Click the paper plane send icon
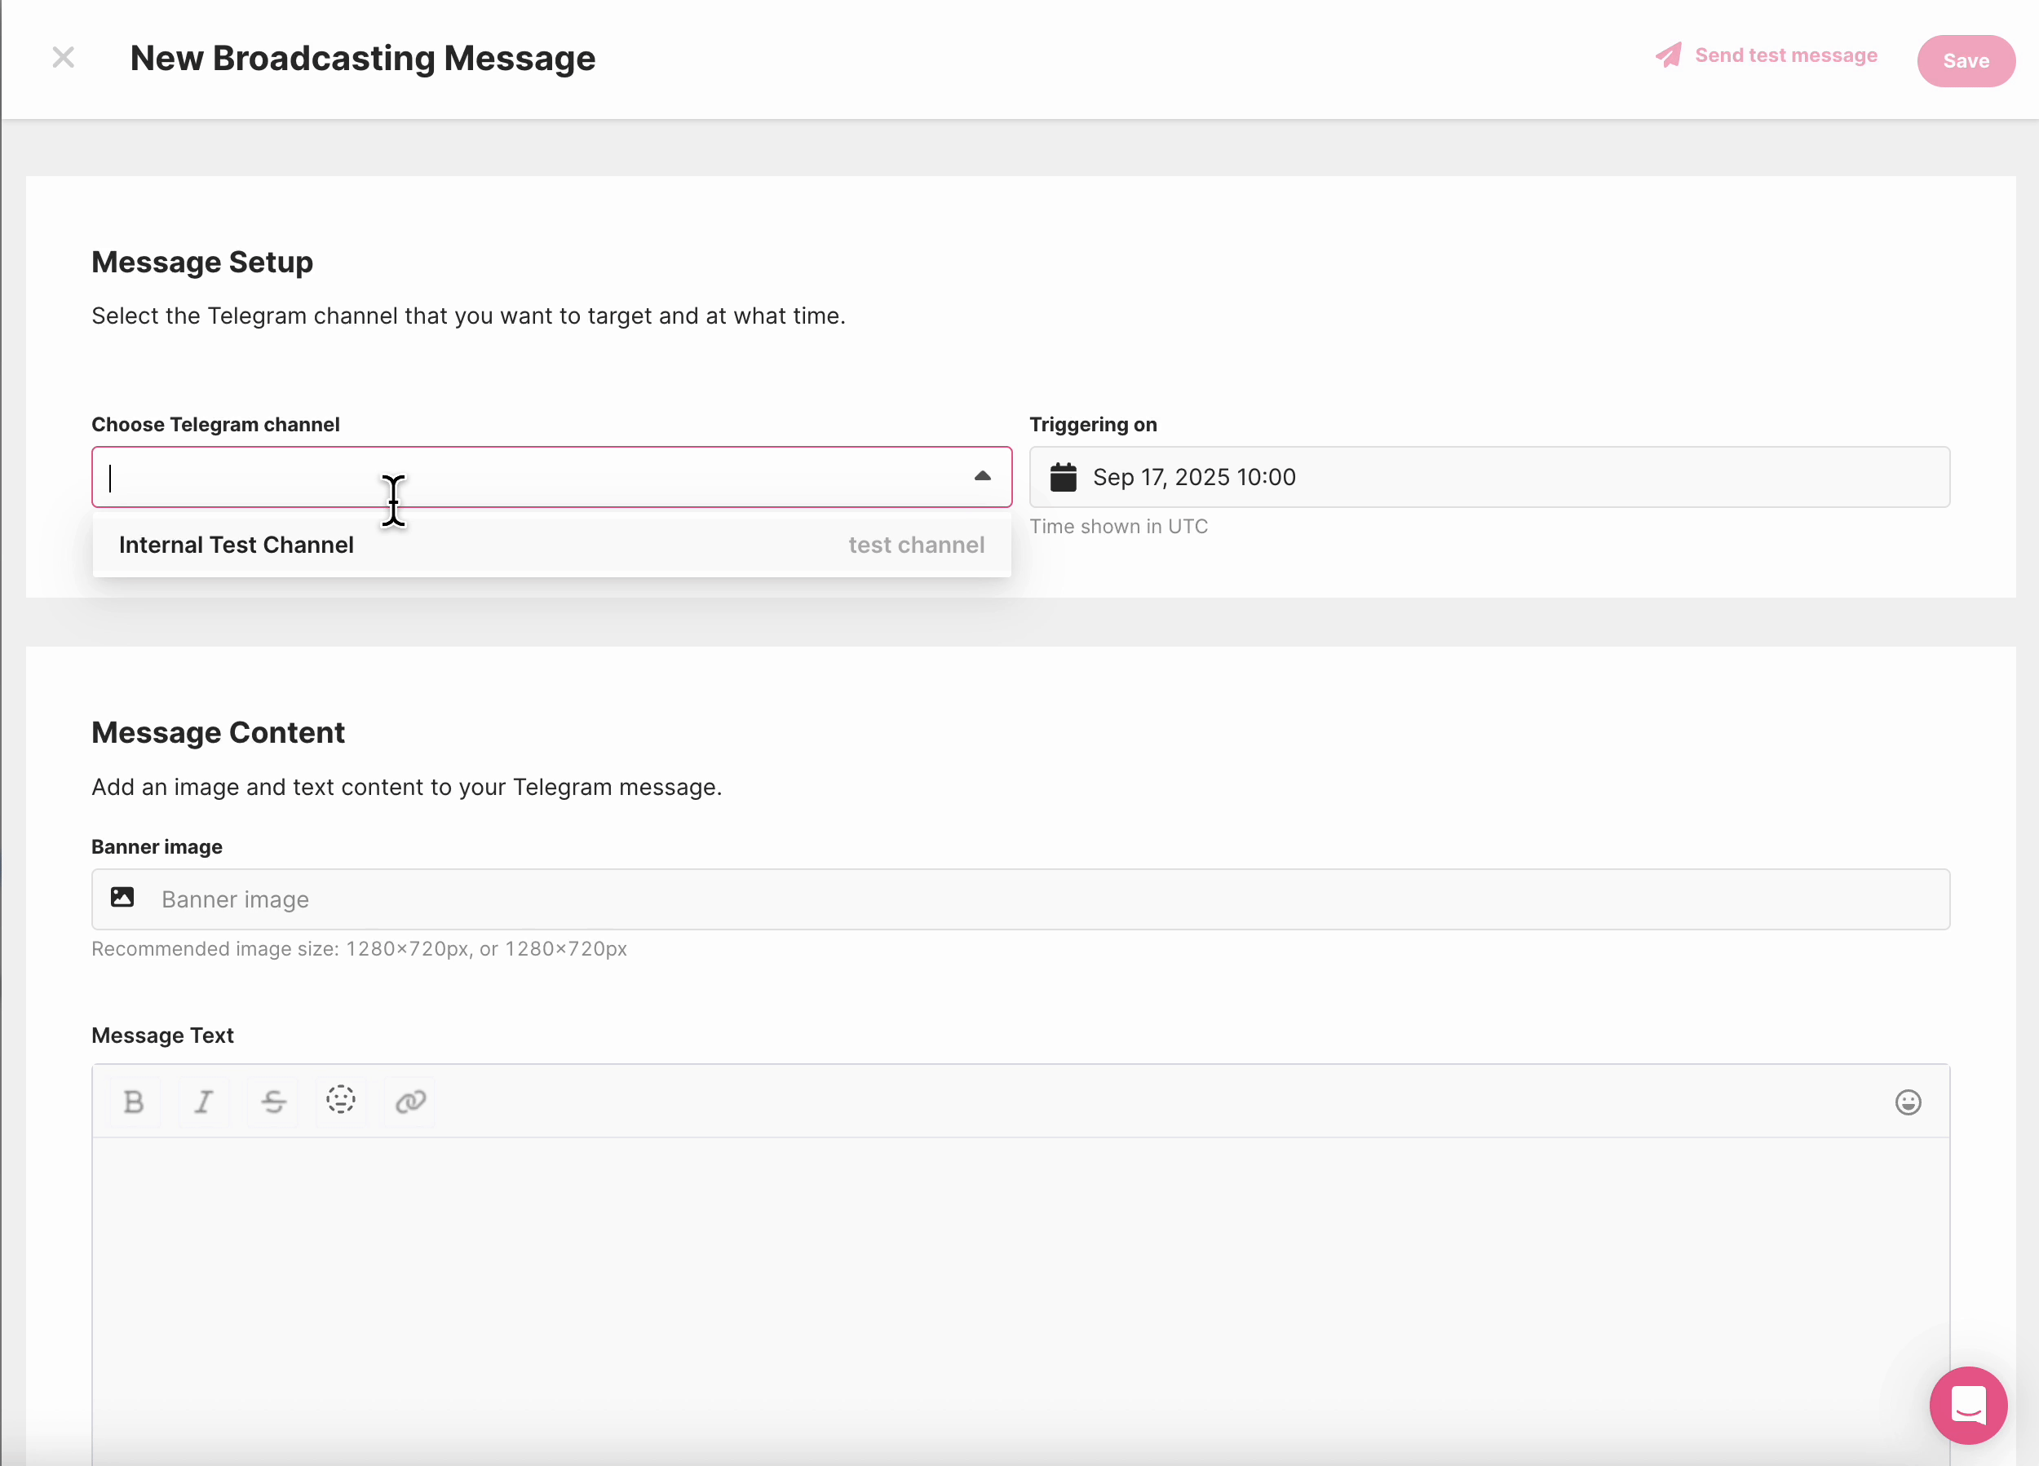2039x1466 pixels. pos(1668,55)
